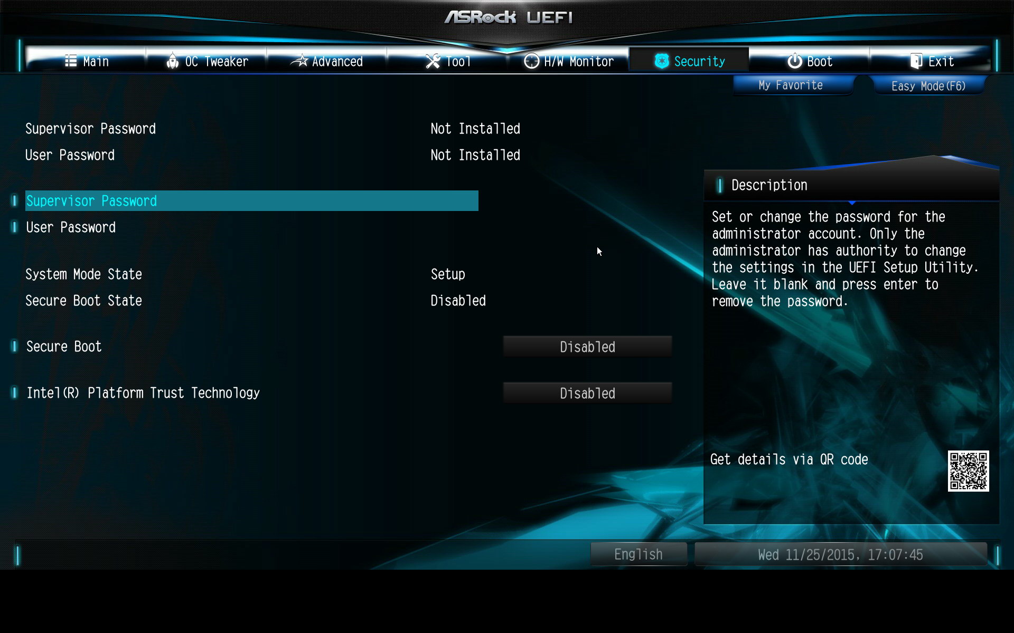The width and height of the screenshot is (1014, 633).
Task: Switch to Easy Mode (F6)
Action: [x=928, y=86]
